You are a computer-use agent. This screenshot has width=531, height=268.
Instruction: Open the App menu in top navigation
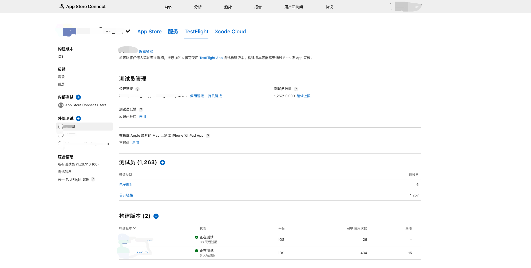[168, 7]
